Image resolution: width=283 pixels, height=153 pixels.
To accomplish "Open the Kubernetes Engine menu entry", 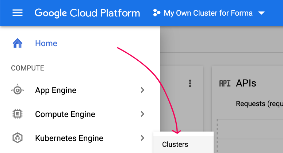I will 80,138.
